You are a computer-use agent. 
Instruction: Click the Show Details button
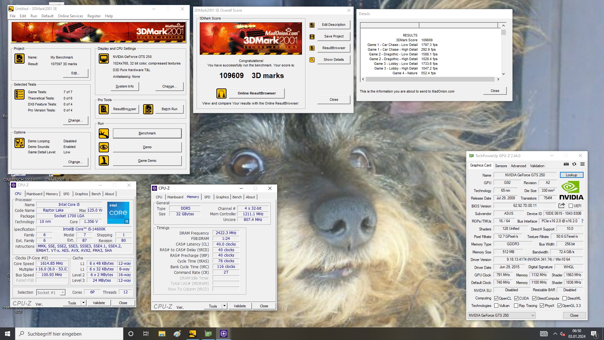click(333, 60)
